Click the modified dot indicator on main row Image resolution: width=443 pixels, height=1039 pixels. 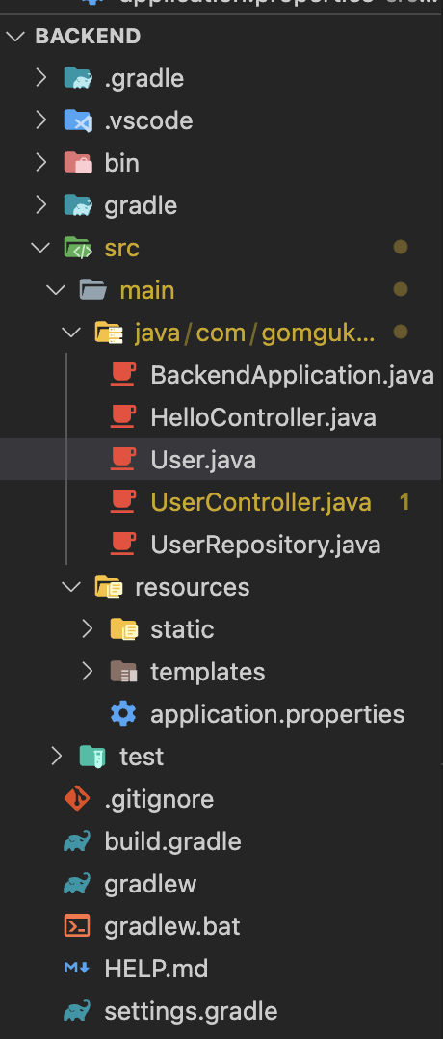pyautogui.click(x=400, y=289)
